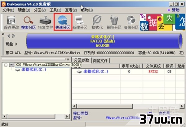Minimize the DiskGenius window
186x127 pixels.
(171, 4)
